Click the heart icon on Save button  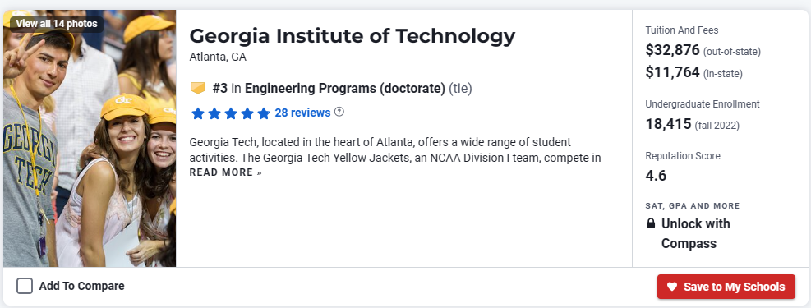[672, 287]
